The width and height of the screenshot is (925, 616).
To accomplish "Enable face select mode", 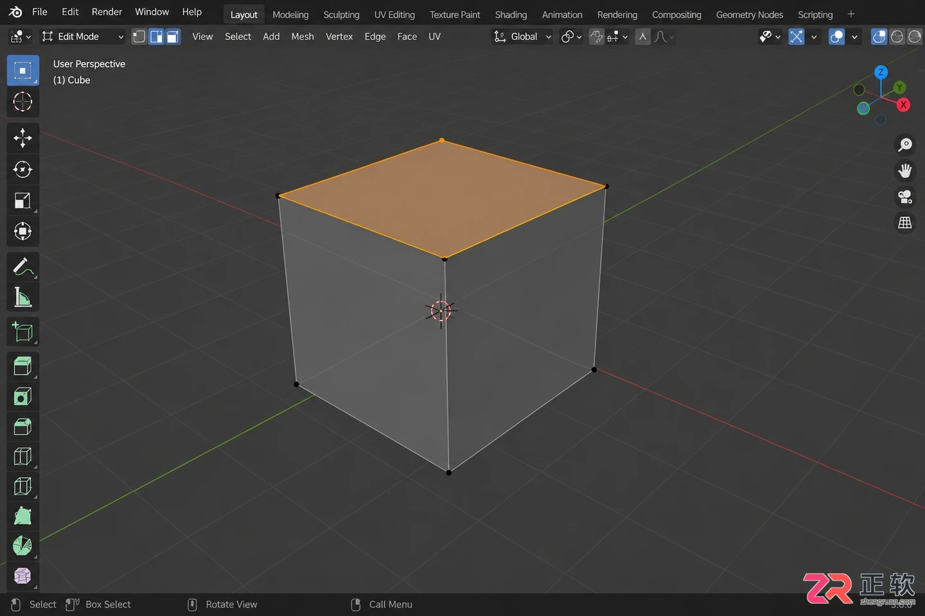I will [173, 37].
